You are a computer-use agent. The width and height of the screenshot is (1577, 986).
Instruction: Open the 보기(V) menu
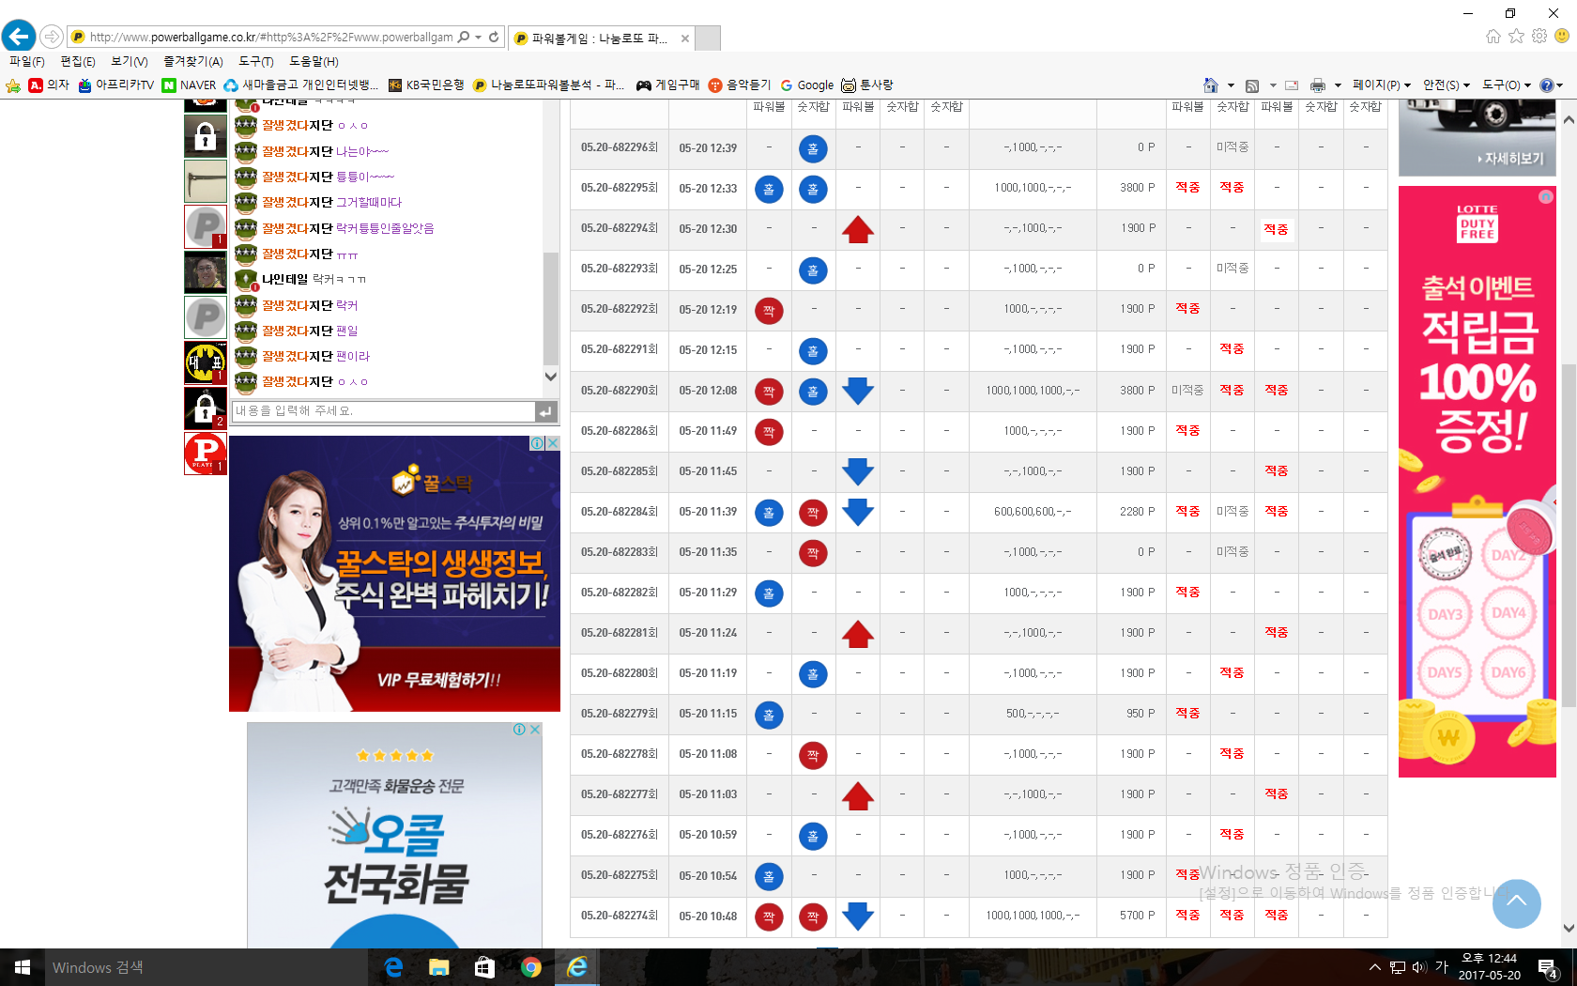(130, 61)
